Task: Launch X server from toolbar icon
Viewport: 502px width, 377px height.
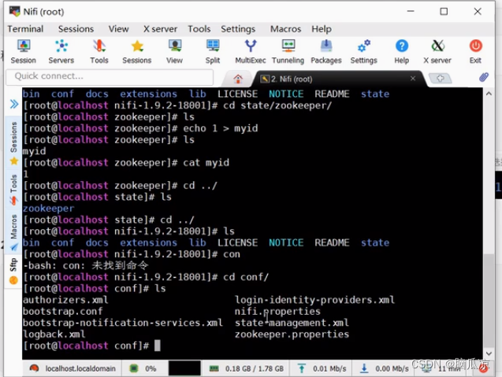Action: point(437,51)
